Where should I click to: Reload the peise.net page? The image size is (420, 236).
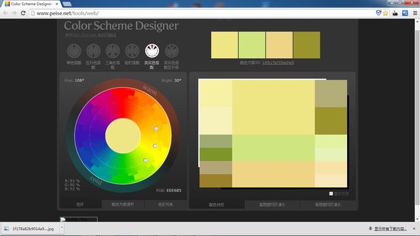23,13
